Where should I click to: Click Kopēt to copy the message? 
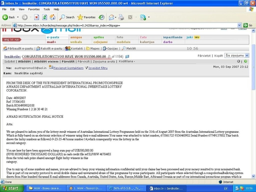(219, 55)
